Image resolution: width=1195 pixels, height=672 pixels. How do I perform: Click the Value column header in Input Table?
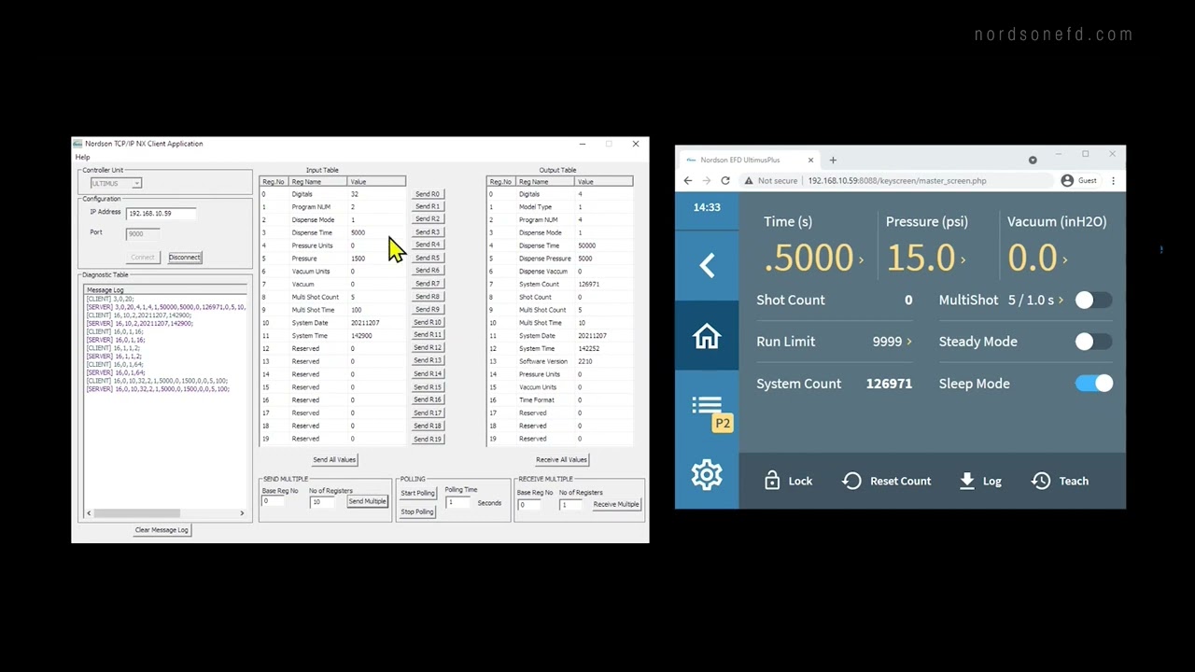(x=376, y=182)
